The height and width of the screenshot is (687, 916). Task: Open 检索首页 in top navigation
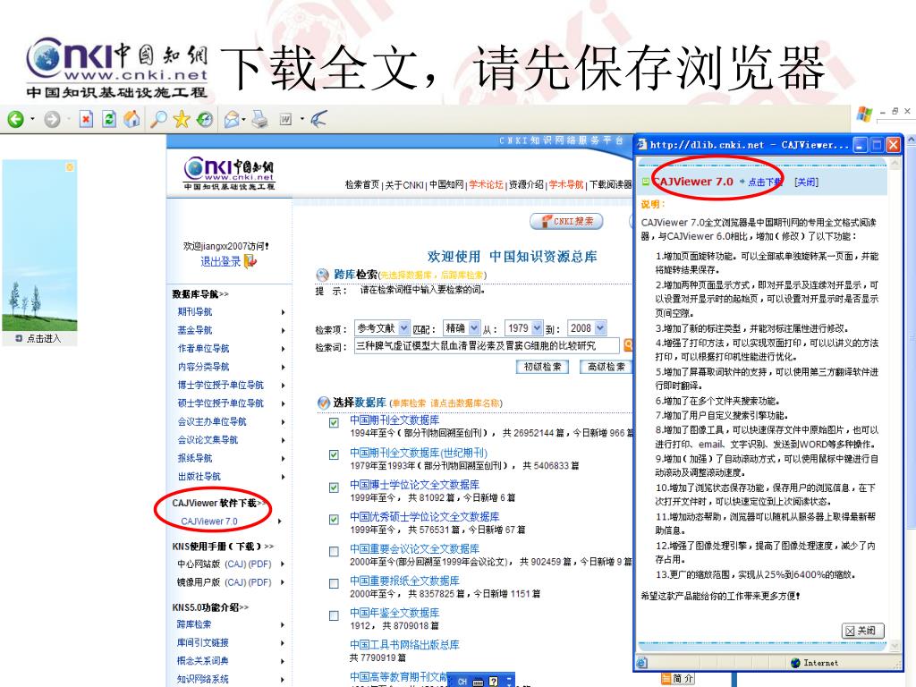pos(361,184)
